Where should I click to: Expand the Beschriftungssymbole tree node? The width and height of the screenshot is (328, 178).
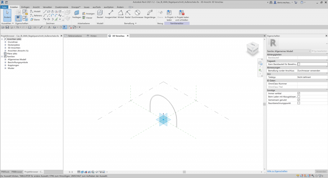pyautogui.click(x=5, y=62)
